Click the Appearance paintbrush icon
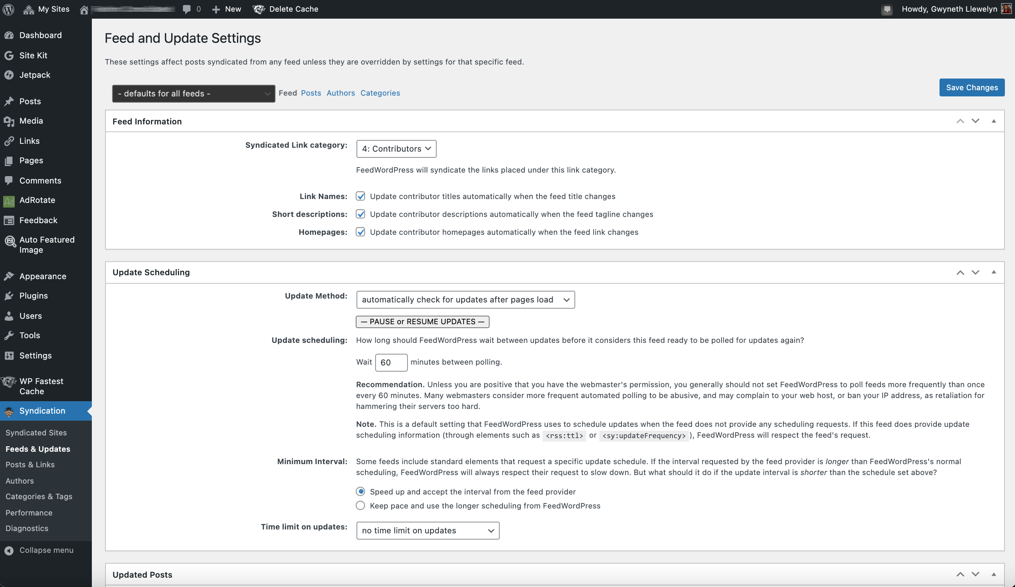 pos(9,276)
